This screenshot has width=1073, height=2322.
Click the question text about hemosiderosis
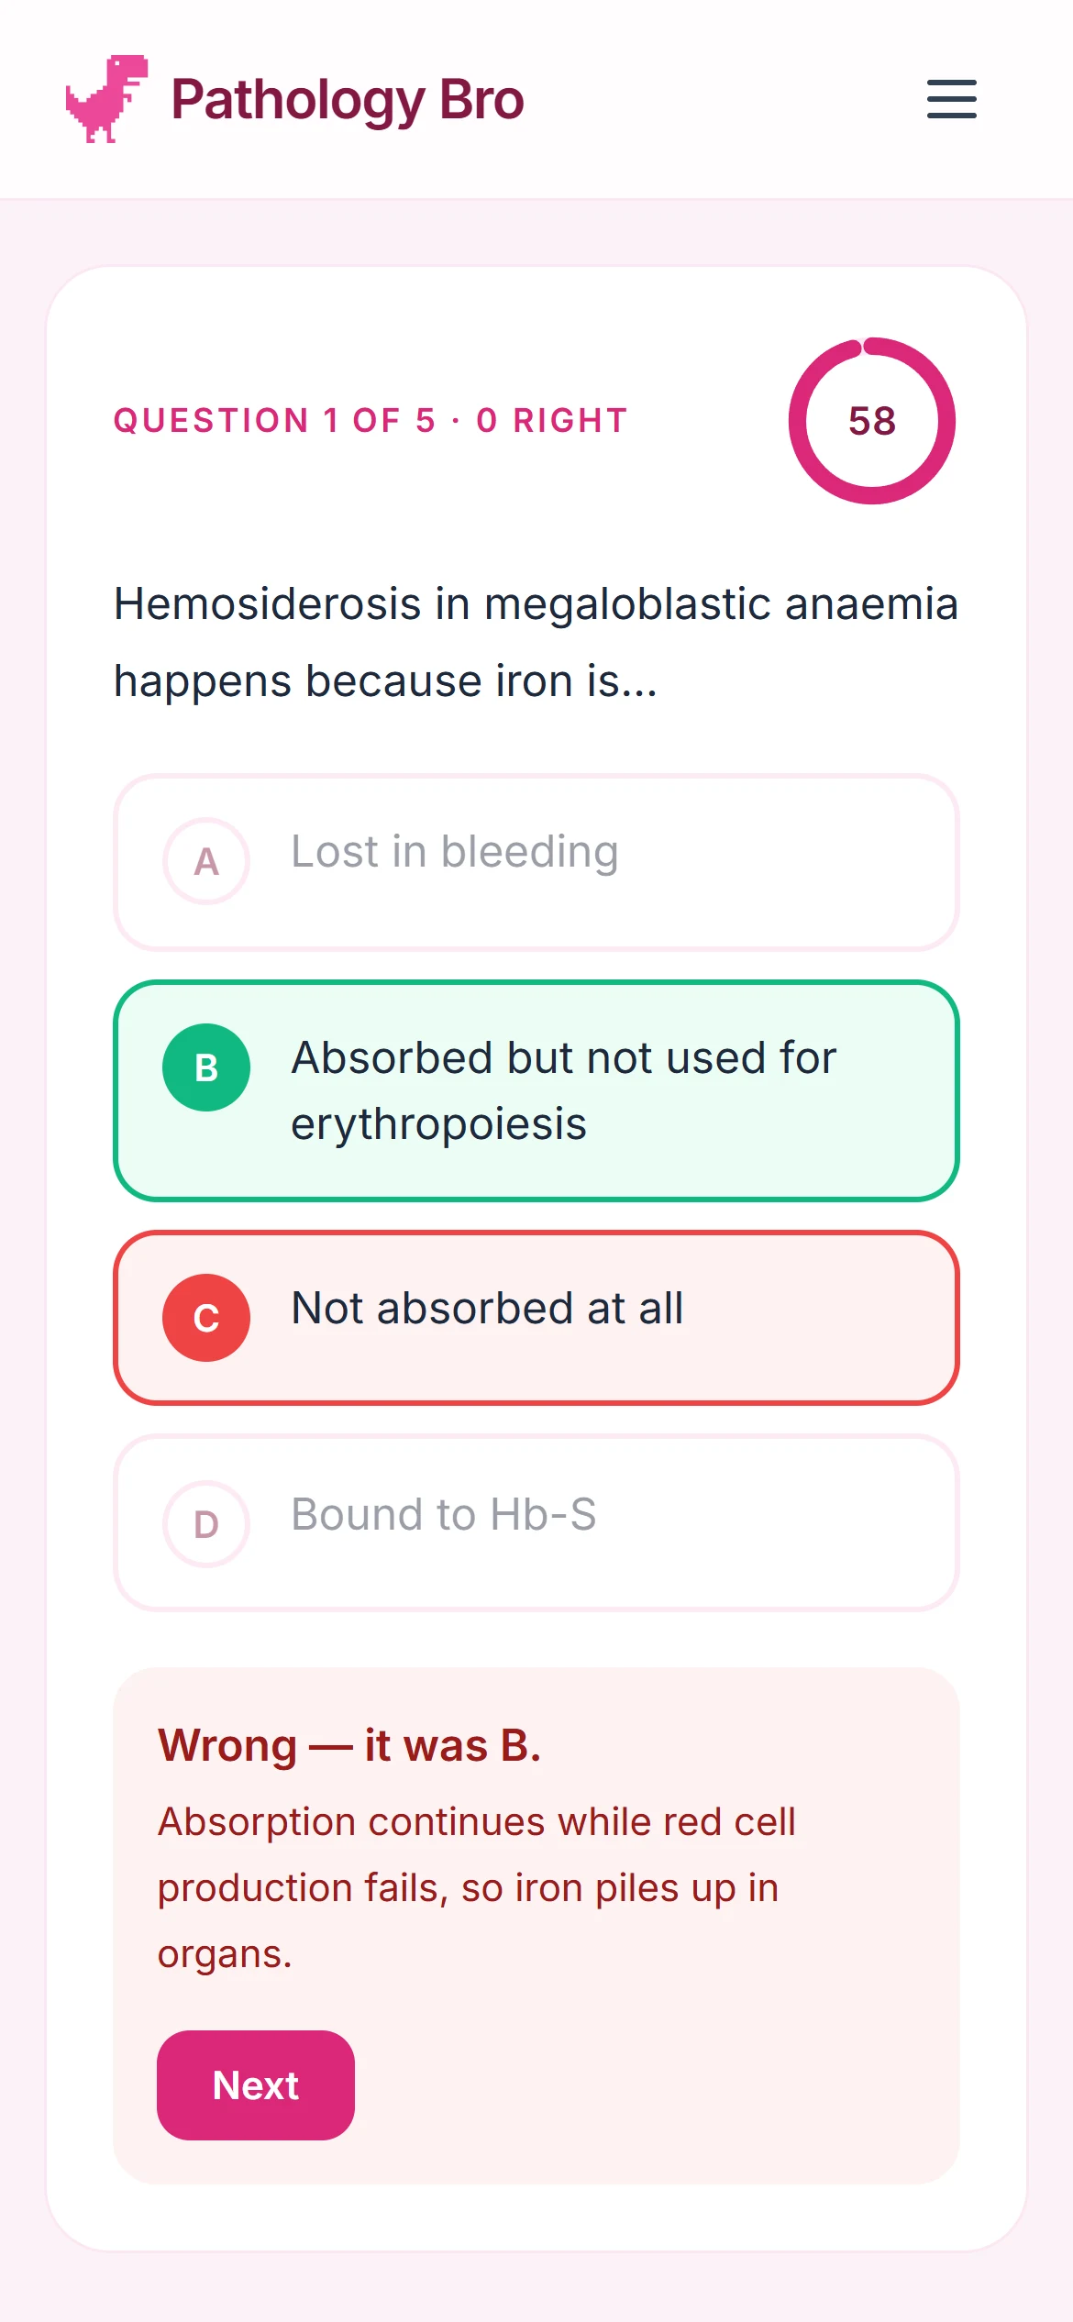click(x=536, y=642)
